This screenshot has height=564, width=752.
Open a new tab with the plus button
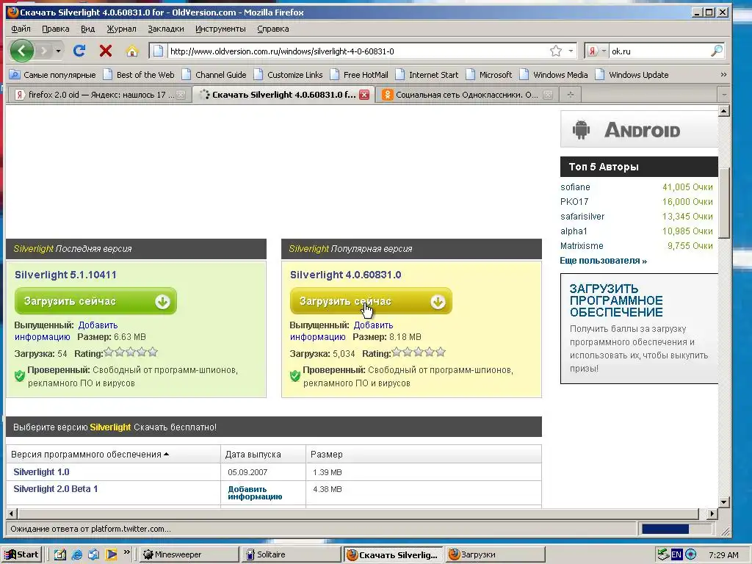570,95
